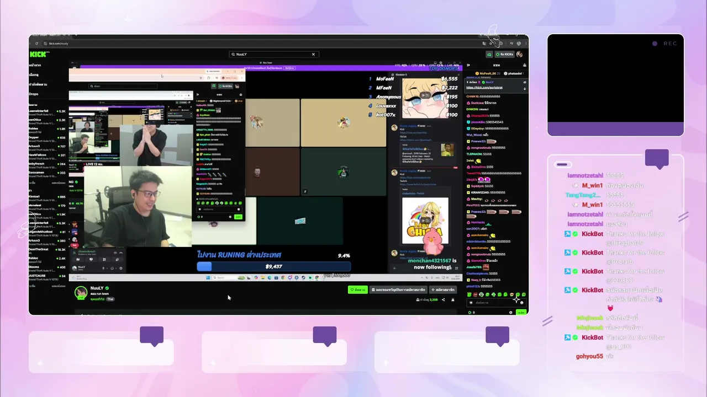Viewport: 707px width, 397px height.
Task: Click the Kick search field containing NuuLY
Action: point(273,54)
